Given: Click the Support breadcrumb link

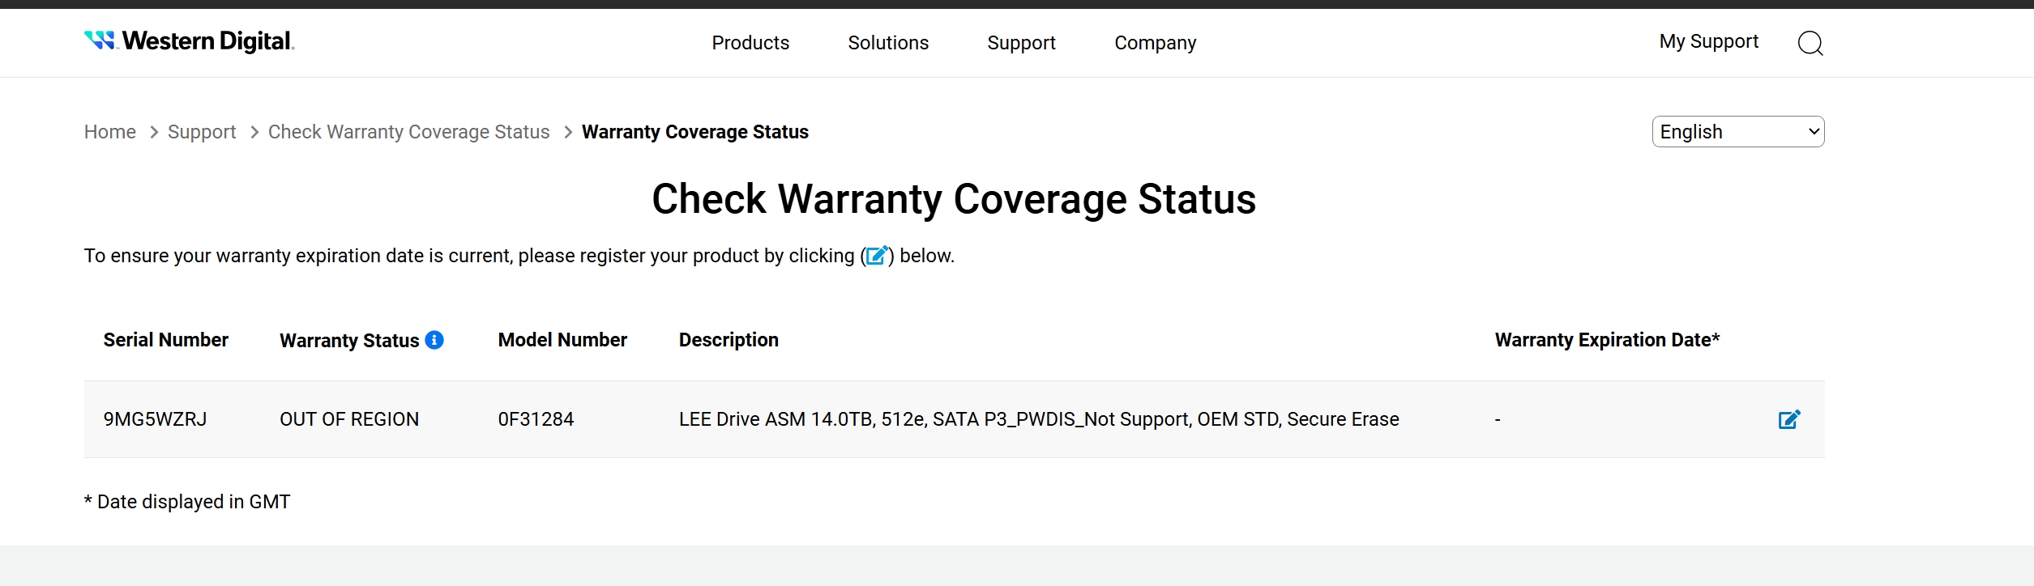Looking at the screenshot, I should point(202,132).
